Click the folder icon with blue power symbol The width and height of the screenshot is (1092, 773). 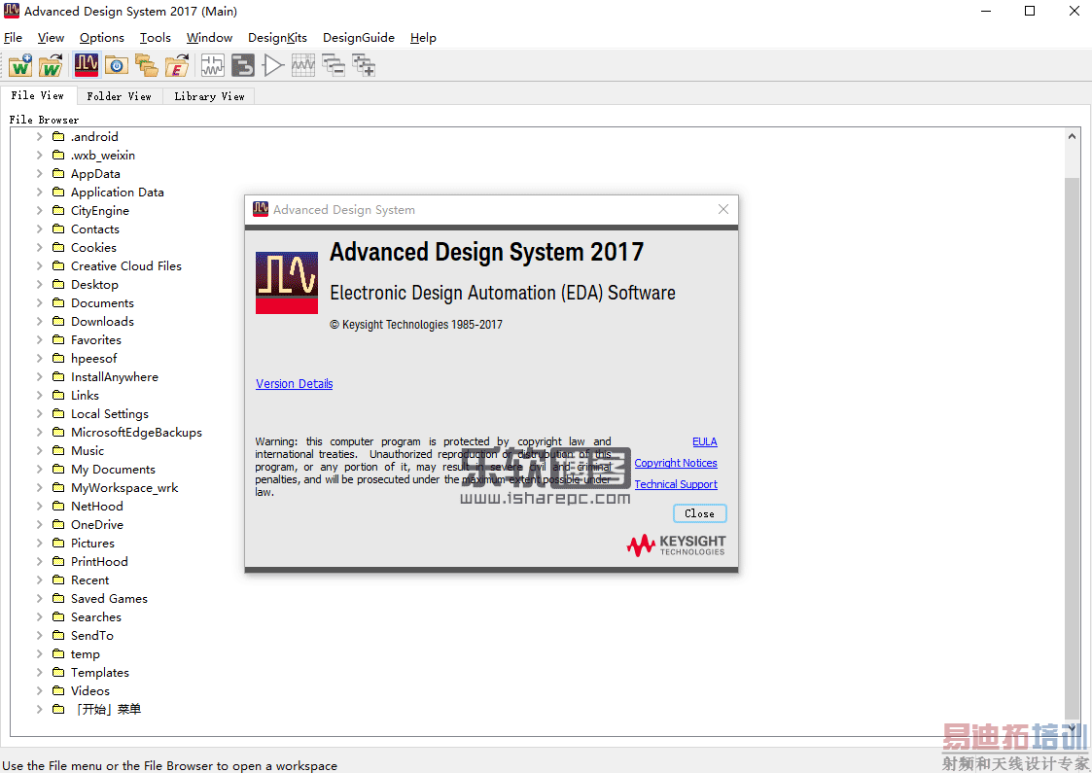coord(117,65)
